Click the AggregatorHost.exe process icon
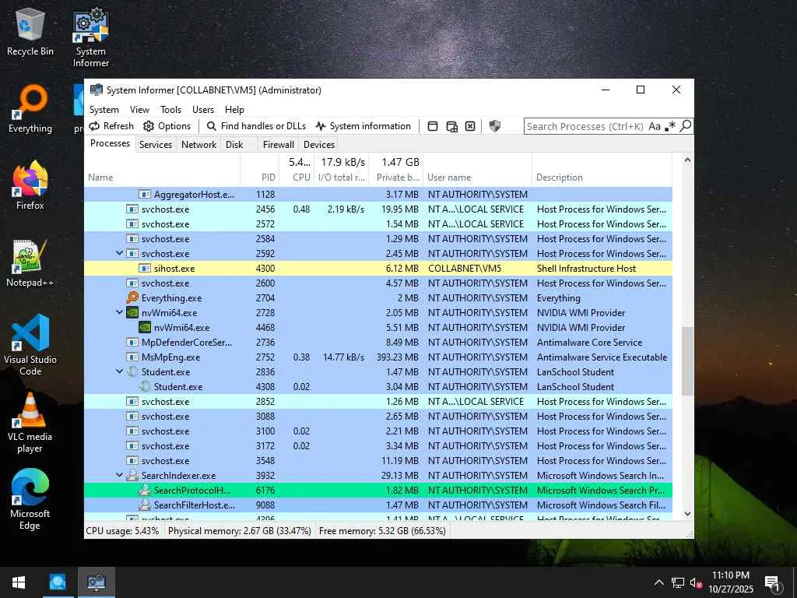 tap(145, 194)
